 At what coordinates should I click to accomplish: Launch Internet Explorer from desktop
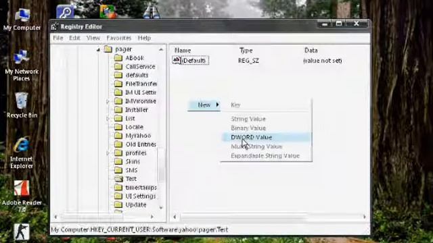[22, 153]
